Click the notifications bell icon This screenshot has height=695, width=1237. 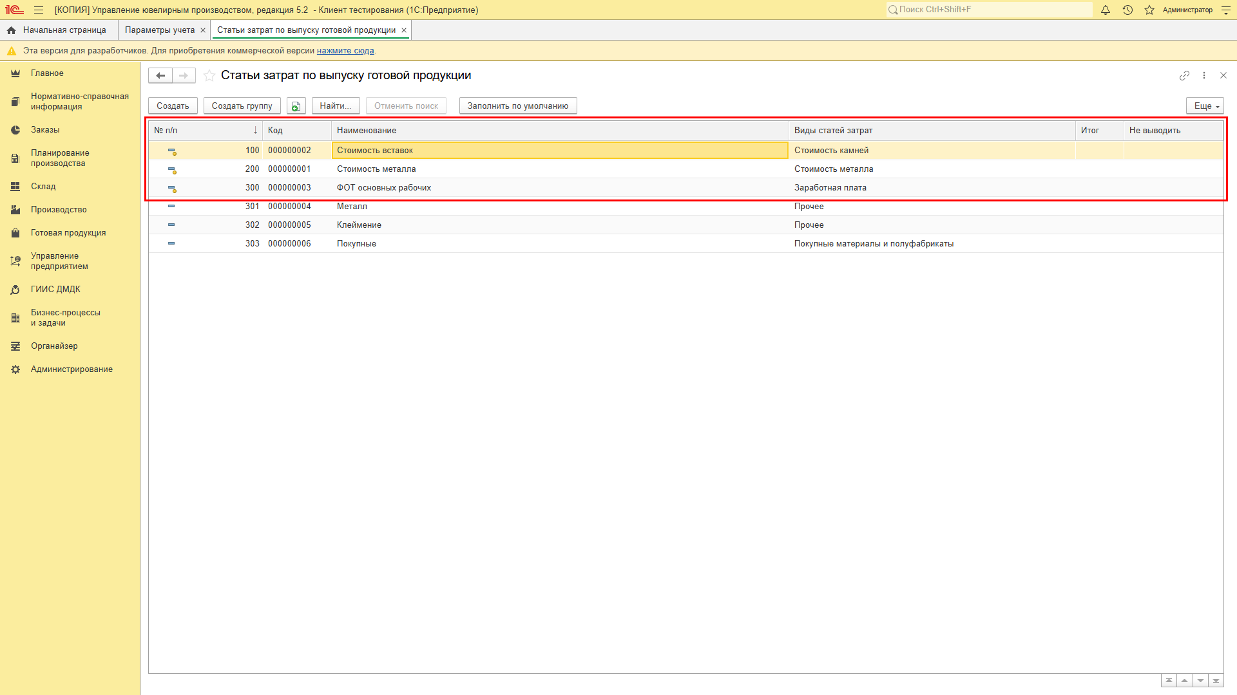[x=1106, y=10]
